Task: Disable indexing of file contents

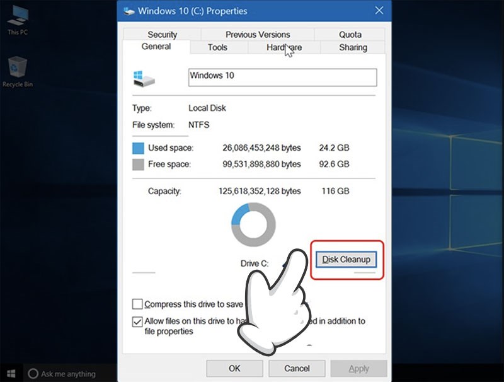Action: click(137, 321)
